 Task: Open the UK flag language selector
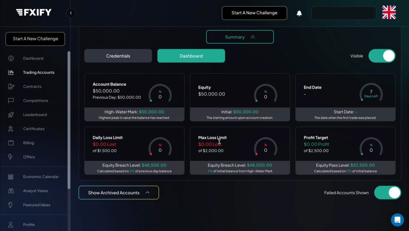389,13
